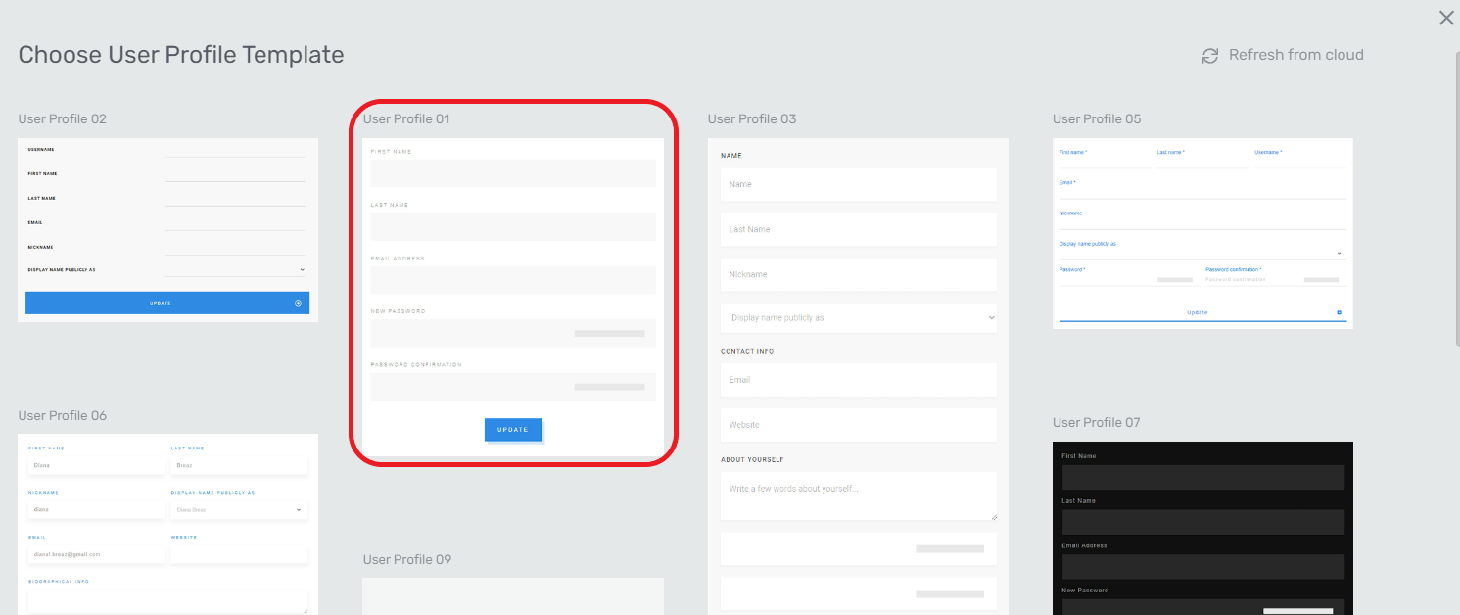Image resolution: width=1460 pixels, height=615 pixels.
Task: Choose the User Profile 06 preview thumbnail
Action: pyautogui.click(x=168, y=524)
